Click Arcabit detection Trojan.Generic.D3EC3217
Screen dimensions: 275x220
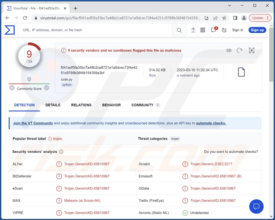tap(211, 164)
